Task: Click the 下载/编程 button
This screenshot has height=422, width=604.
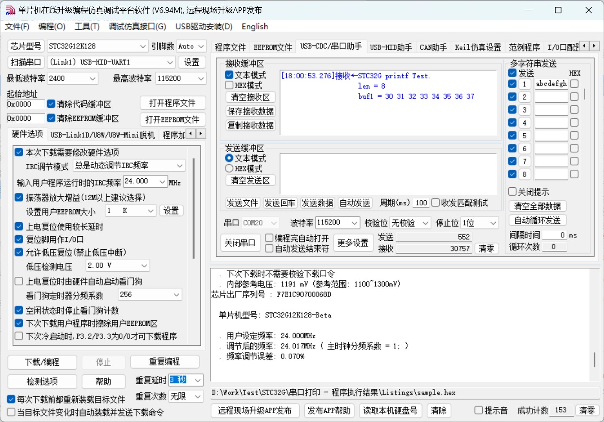Action: (42, 362)
